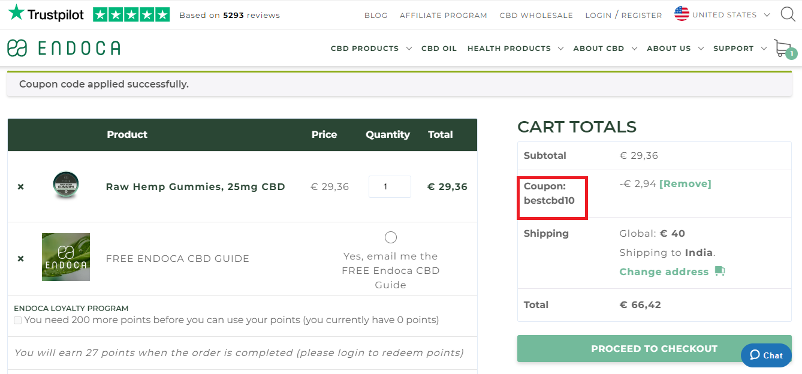Navigate to the CBD OIL menu item
802x374 pixels.
pyautogui.click(x=439, y=48)
